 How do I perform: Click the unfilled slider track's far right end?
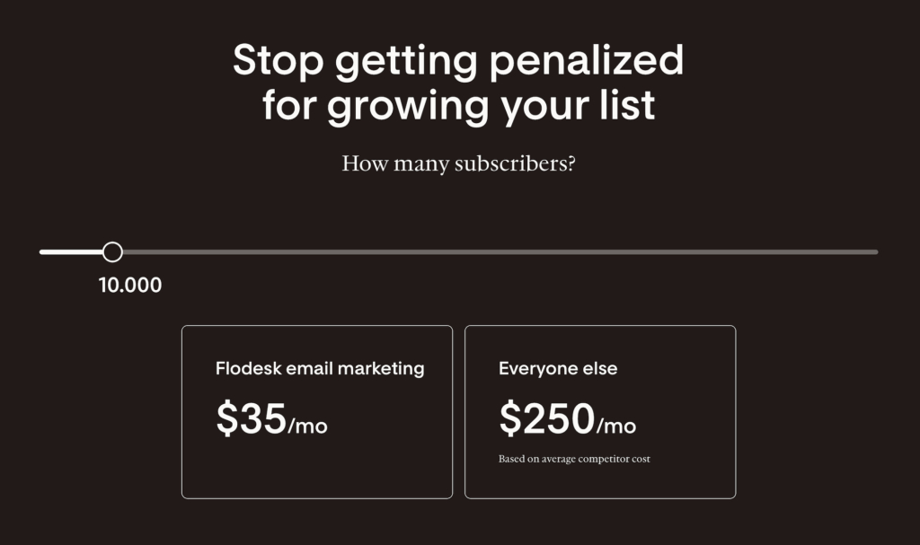click(875, 252)
